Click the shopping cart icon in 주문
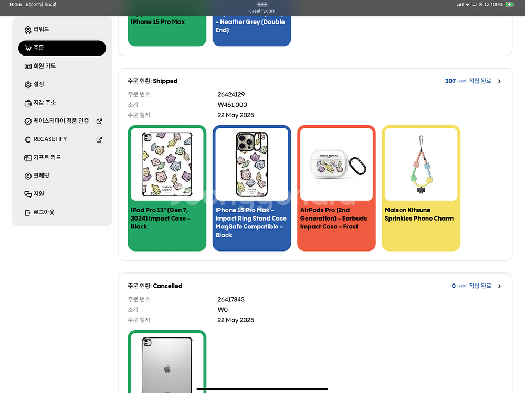 28,48
